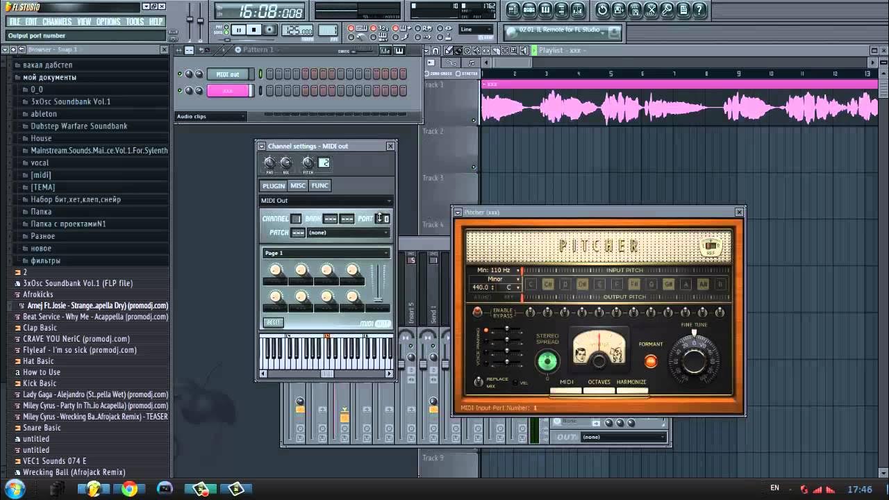889x500 pixels.
Task: Click the one-click recording microphone icon
Action: 667,10
